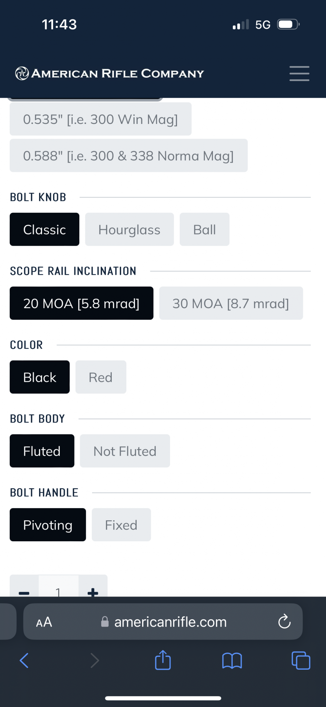Show all open Safari tabs
This screenshot has height=707, width=326.
click(x=301, y=660)
